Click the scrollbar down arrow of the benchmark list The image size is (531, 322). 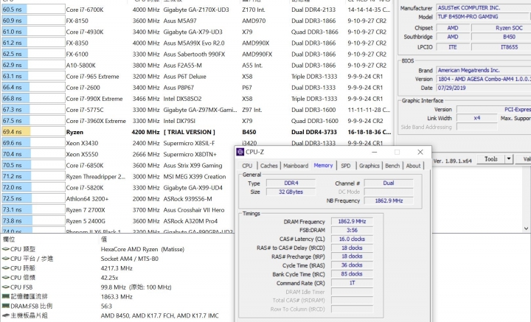[x=526, y=228]
